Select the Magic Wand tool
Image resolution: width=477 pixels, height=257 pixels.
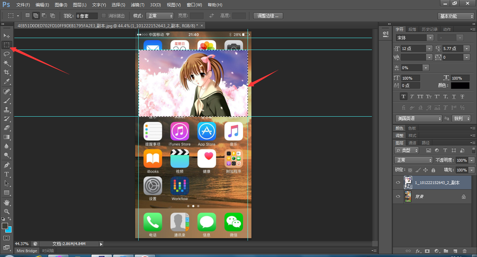click(7, 63)
